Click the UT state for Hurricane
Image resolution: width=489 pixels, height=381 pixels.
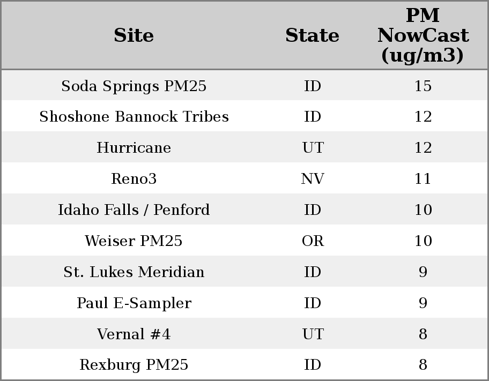coord(312,148)
